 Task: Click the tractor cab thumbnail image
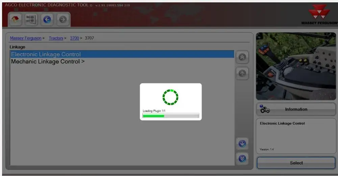coord(296,66)
